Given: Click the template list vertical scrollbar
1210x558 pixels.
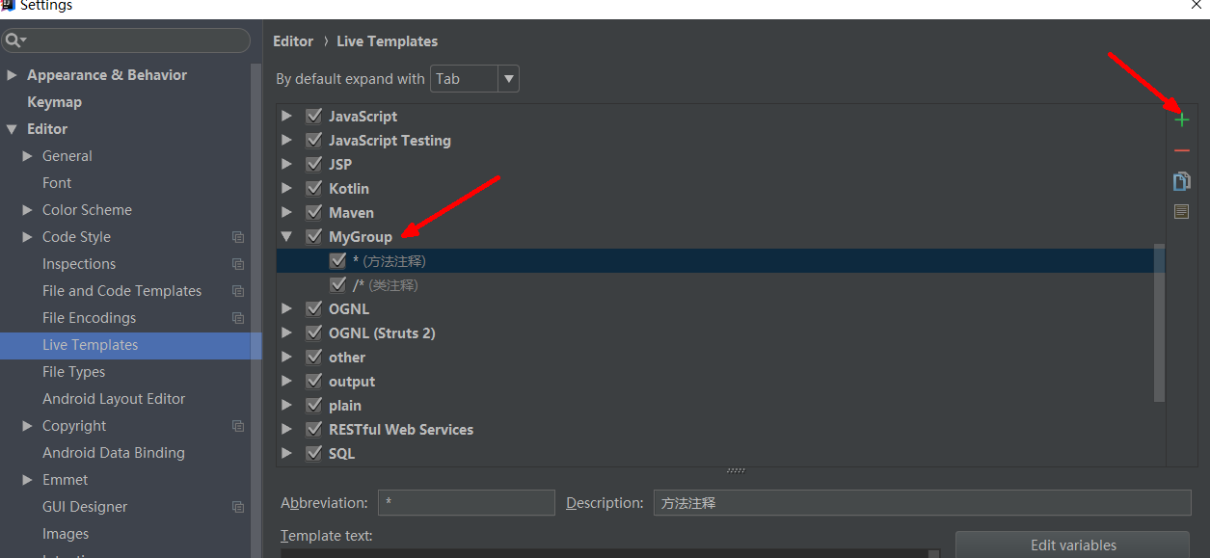Looking at the screenshot, I should pyautogui.click(x=1160, y=323).
